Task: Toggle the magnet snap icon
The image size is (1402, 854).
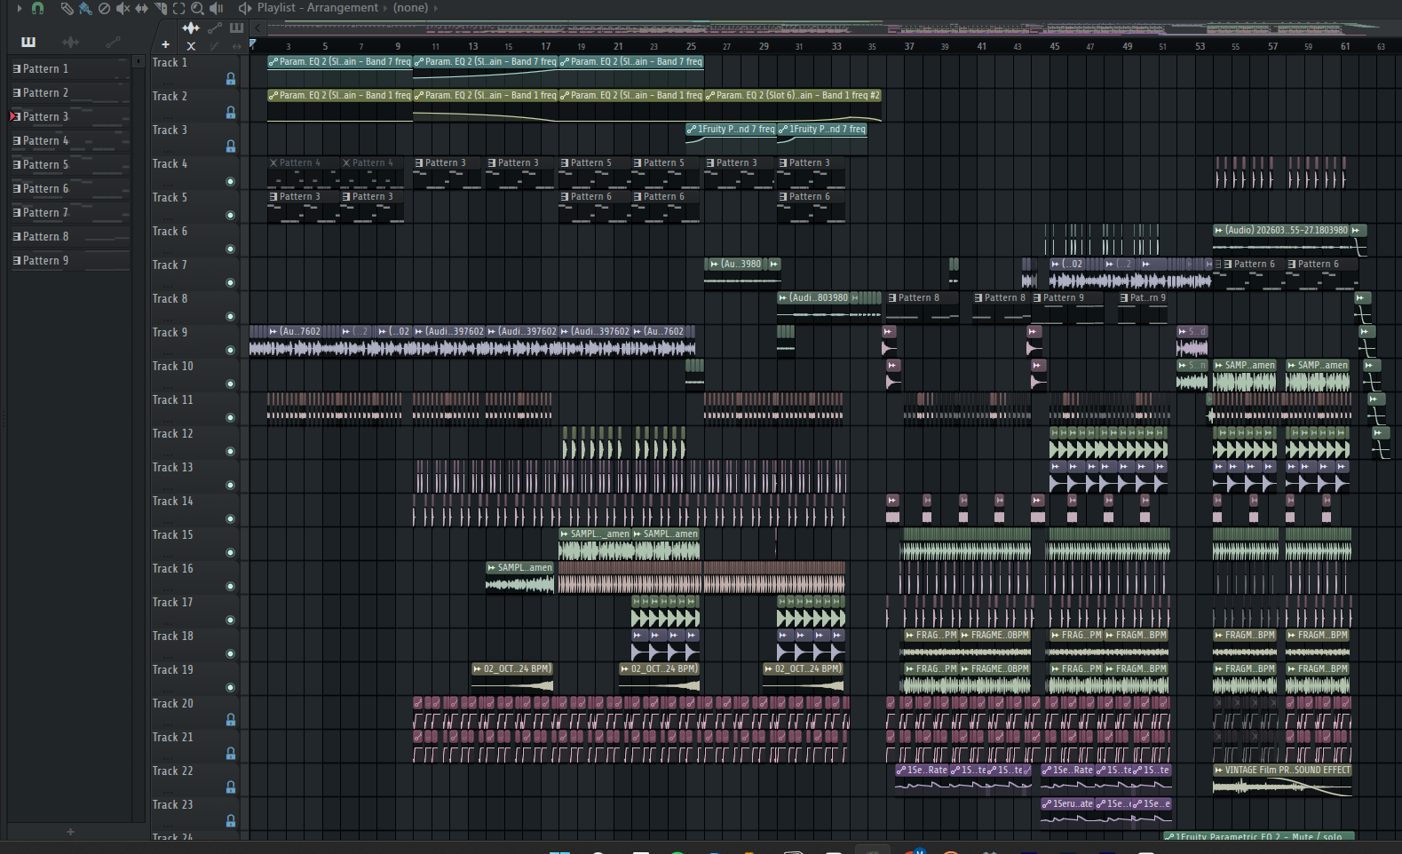Action: click(37, 8)
